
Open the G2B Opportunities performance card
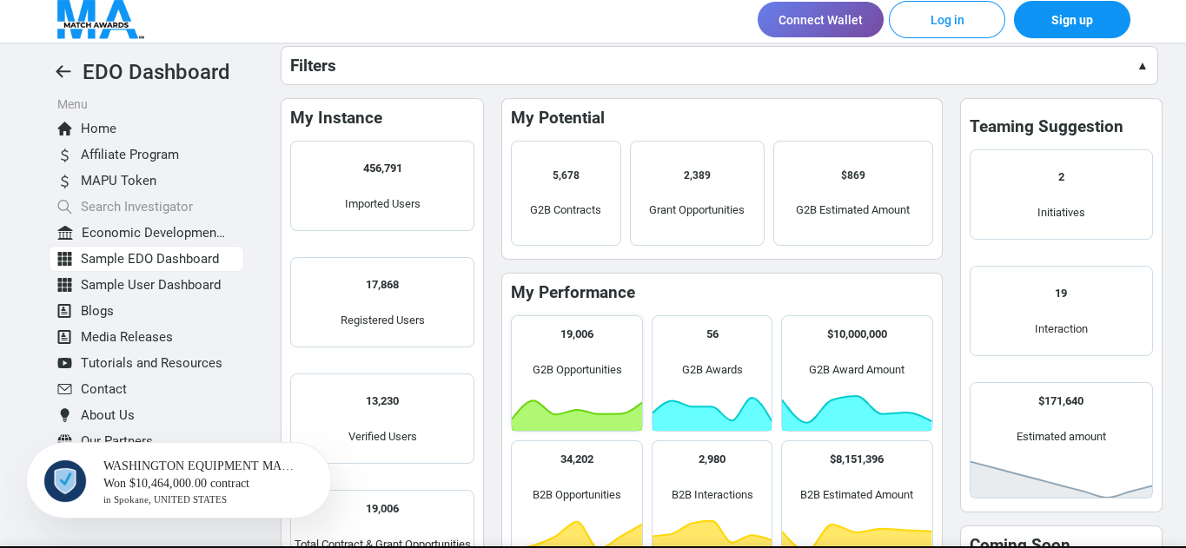[x=577, y=373]
